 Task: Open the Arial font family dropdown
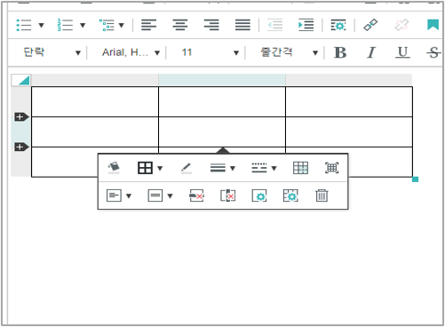coord(131,52)
